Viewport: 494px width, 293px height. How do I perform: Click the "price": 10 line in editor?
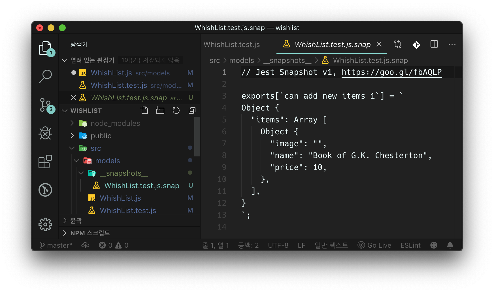click(299, 167)
